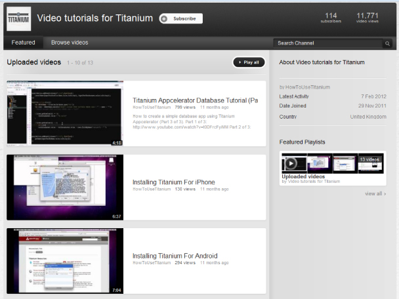Open the Browse videos tab
The width and height of the screenshot is (399, 299).
pyautogui.click(x=70, y=43)
